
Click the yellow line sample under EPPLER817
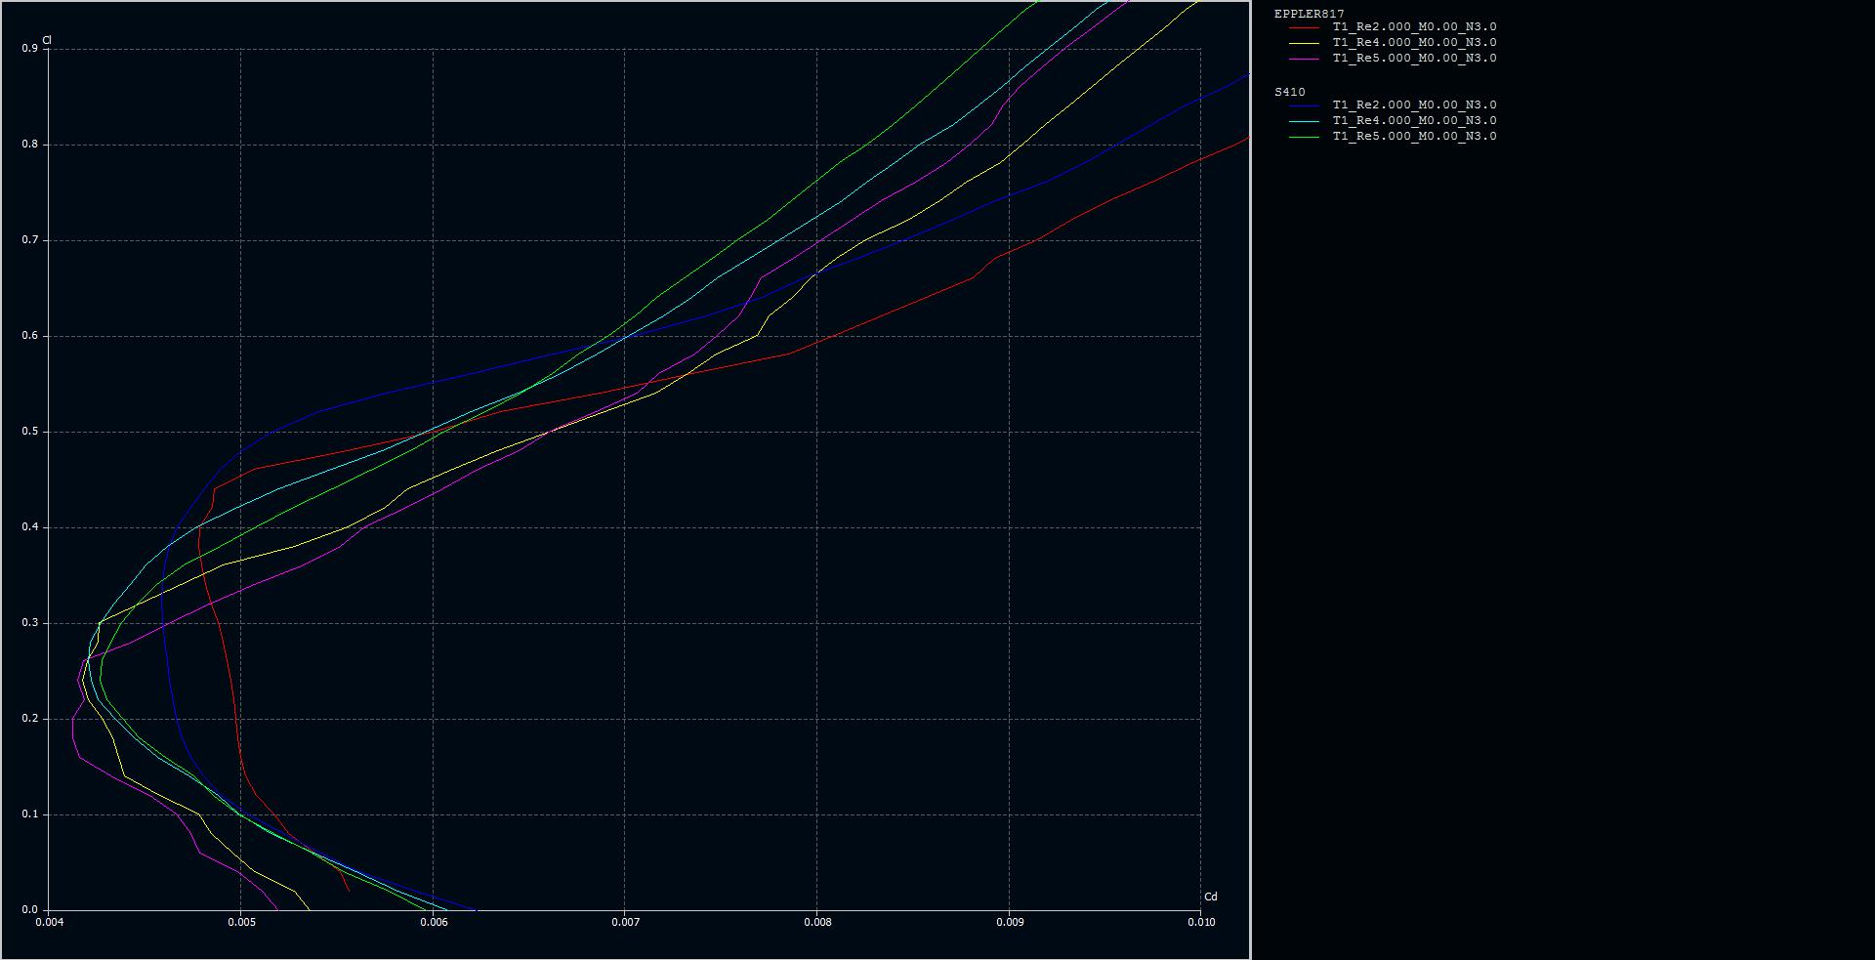pyautogui.click(x=1305, y=43)
